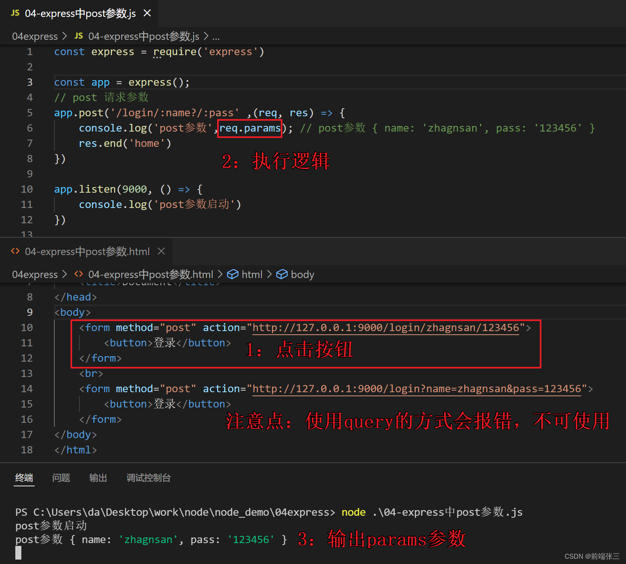
Task: Click breadcrumb chevron after 04express in JS editor
Action: [x=64, y=37]
